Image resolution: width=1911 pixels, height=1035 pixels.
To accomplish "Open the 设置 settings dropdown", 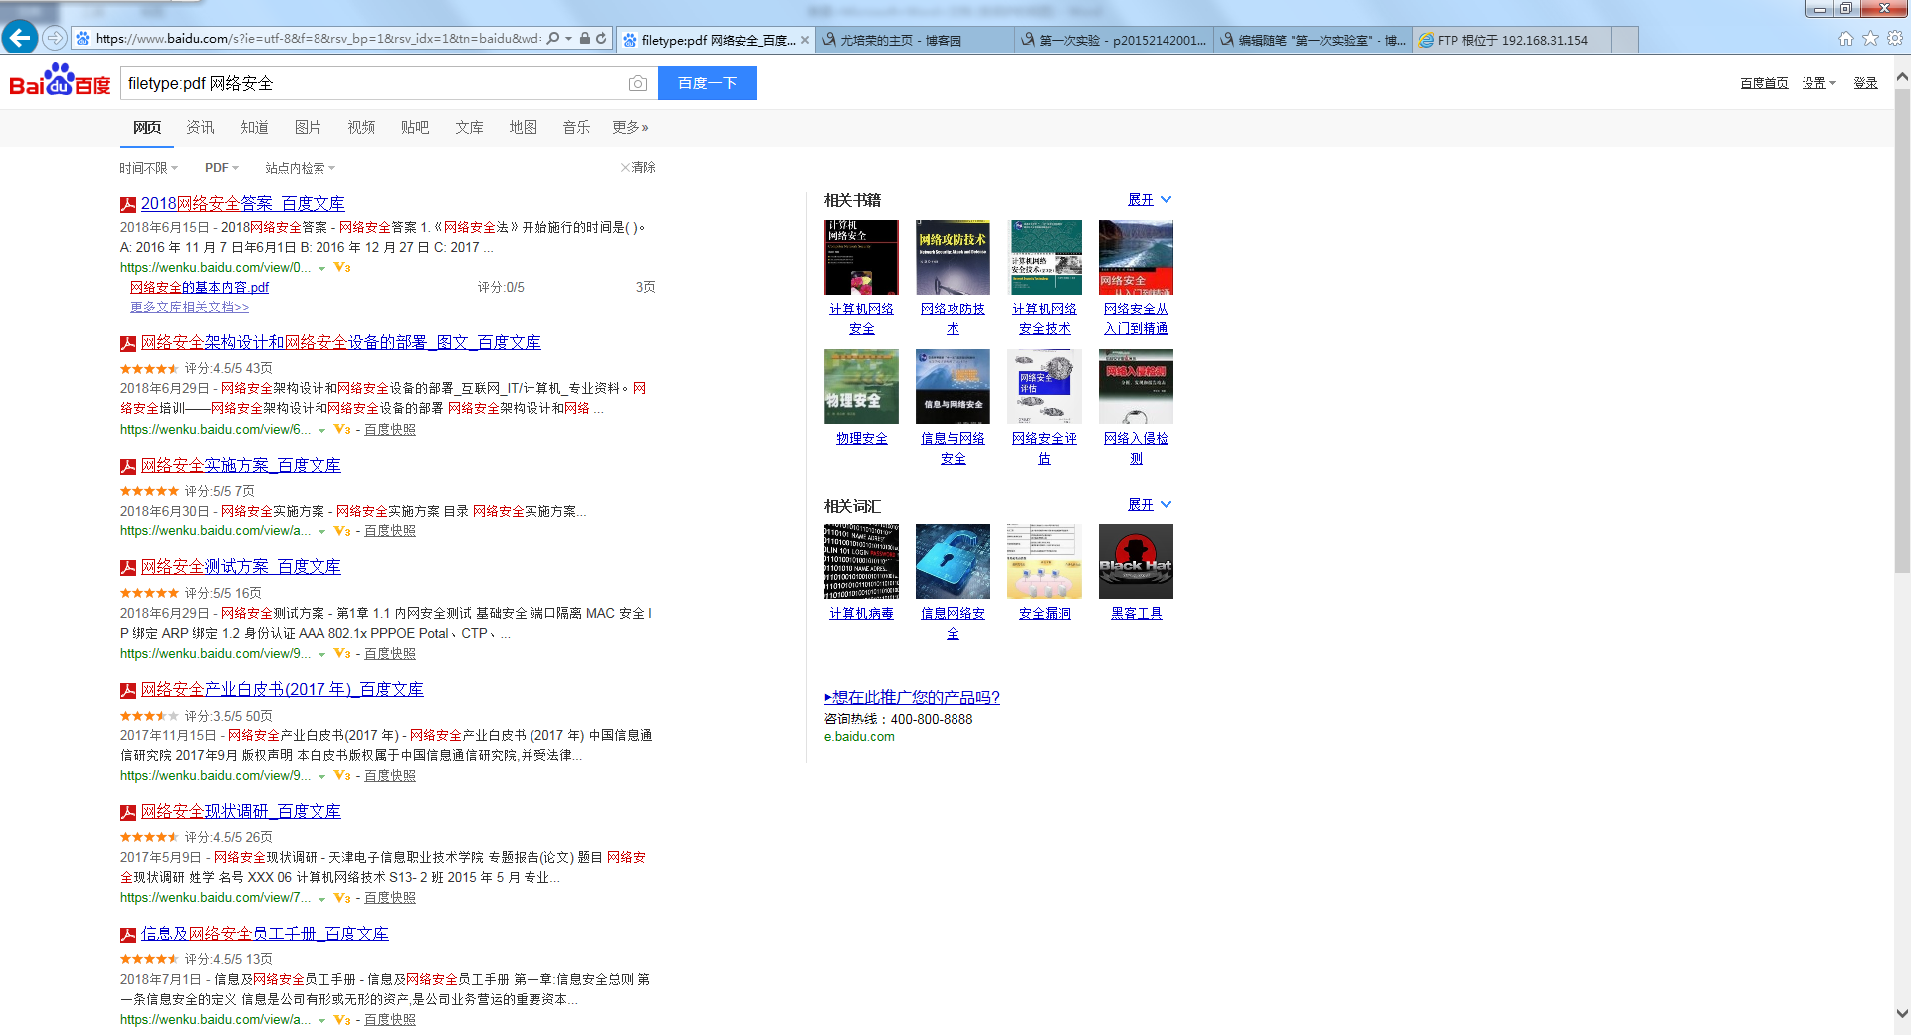I will (x=1818, y=83).
